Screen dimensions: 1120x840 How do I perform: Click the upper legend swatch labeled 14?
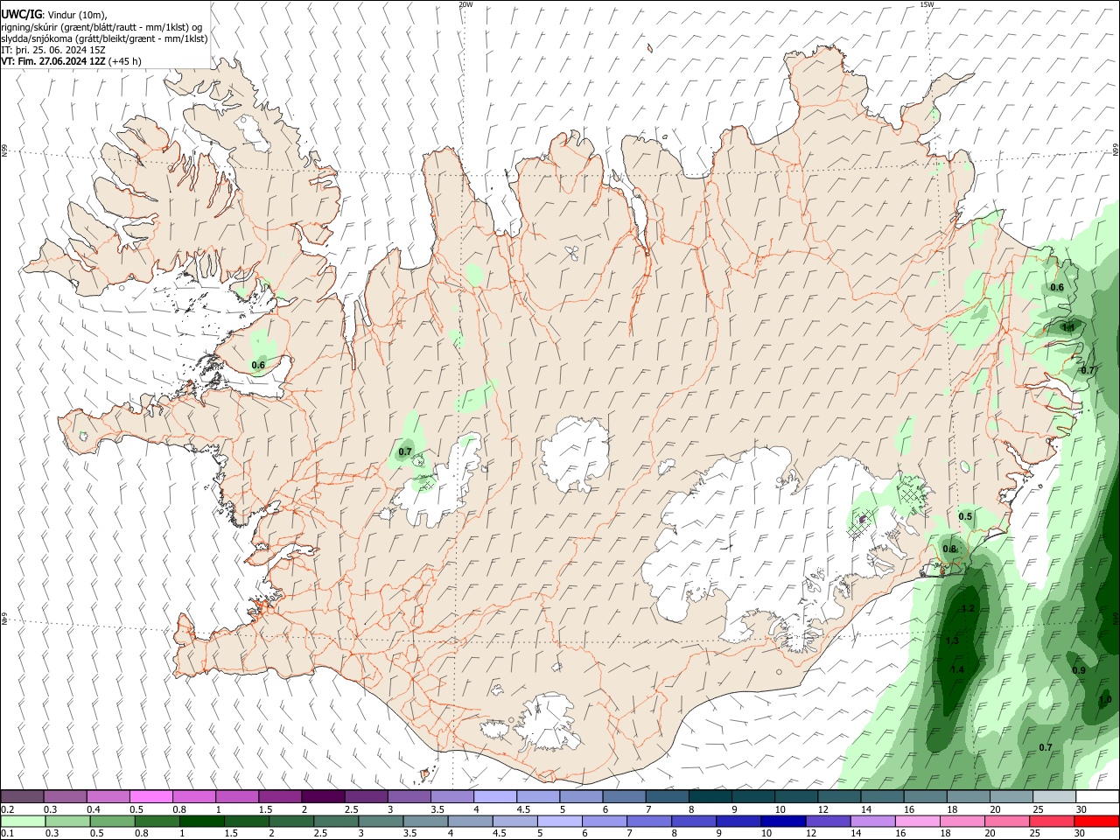point(882,796)
